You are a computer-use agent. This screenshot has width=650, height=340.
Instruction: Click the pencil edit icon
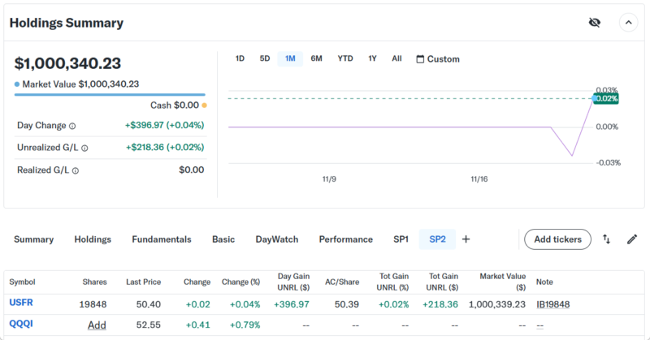coord(631,239)
